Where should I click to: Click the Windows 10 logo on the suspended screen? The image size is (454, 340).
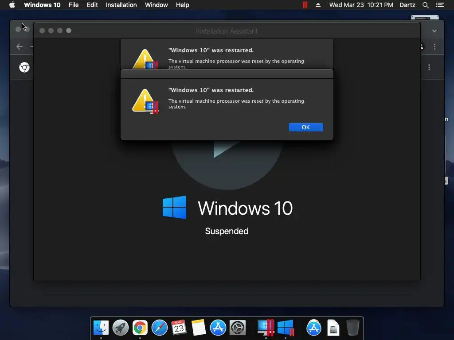click(x=174, y=207)
